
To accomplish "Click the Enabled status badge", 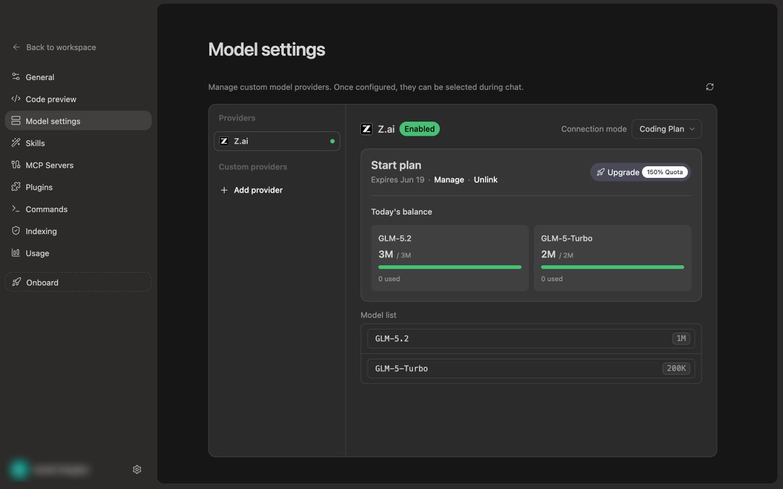I will click(420, 129).
